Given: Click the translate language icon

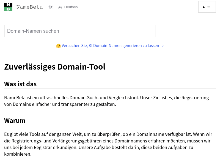Looking at the screenshot, I should [x=60, y=7].
